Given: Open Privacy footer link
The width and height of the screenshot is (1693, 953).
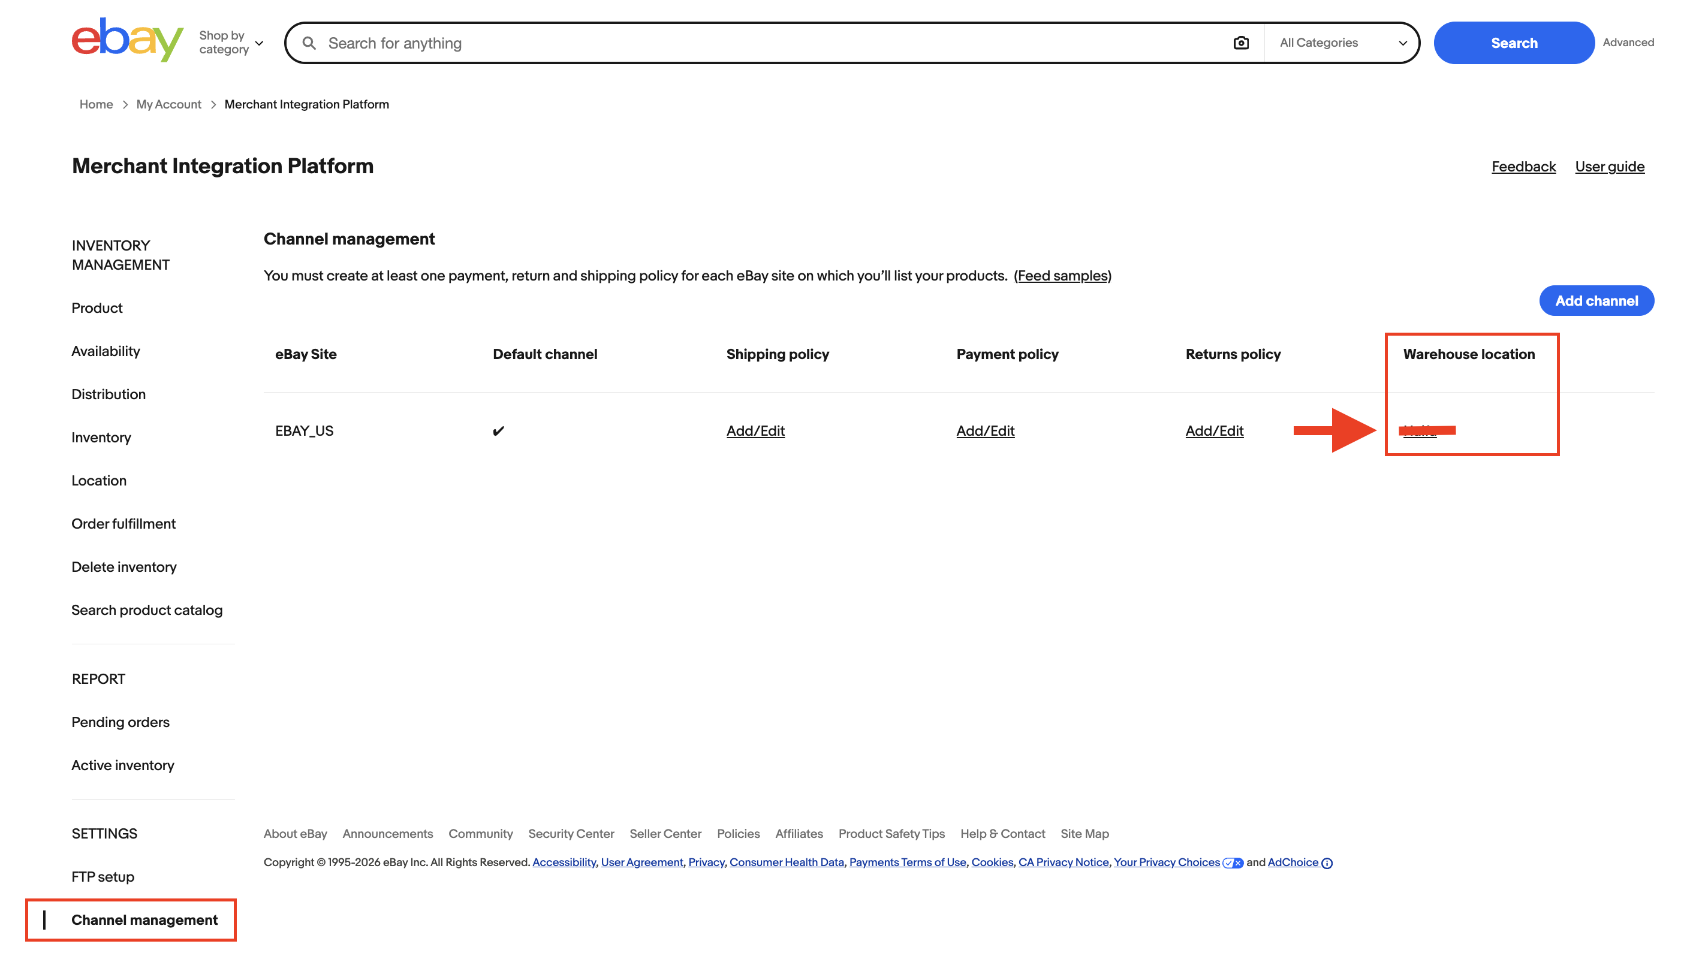Looking at the screenshot, I should (x=706, y=862).
